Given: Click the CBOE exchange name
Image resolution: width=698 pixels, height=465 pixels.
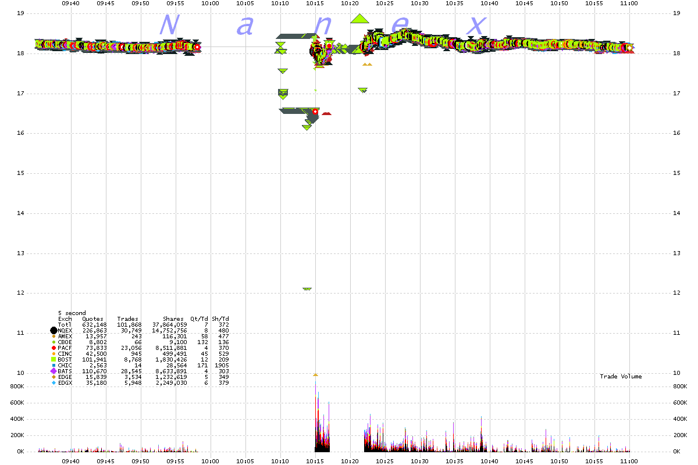Looking at the screenshot, I should coord(65,342).
